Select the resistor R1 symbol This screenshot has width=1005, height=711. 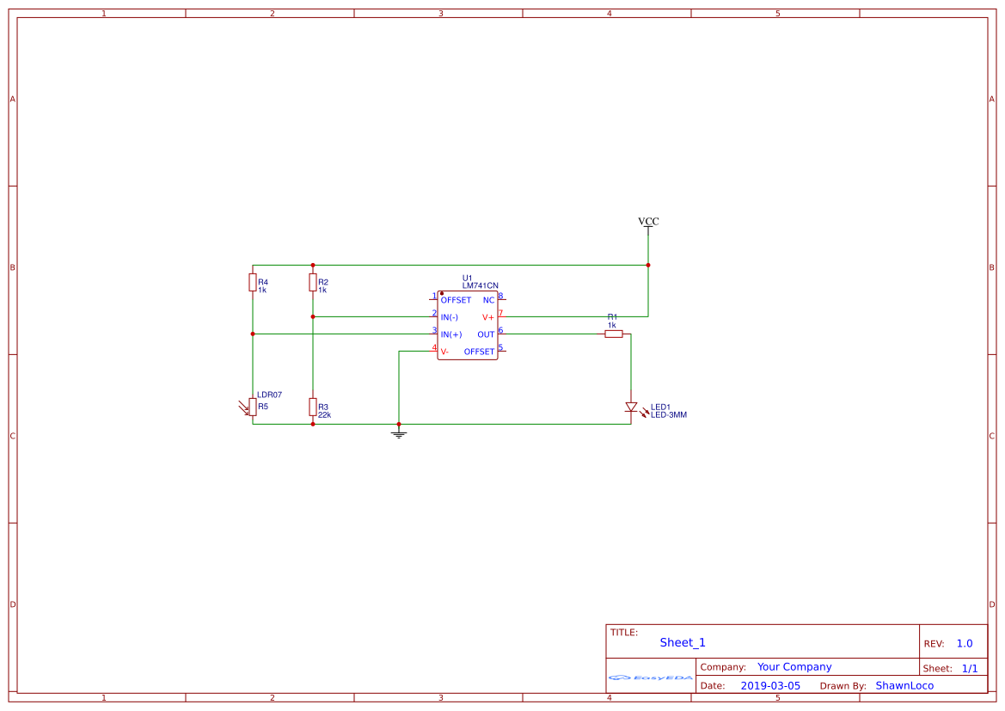613,334
